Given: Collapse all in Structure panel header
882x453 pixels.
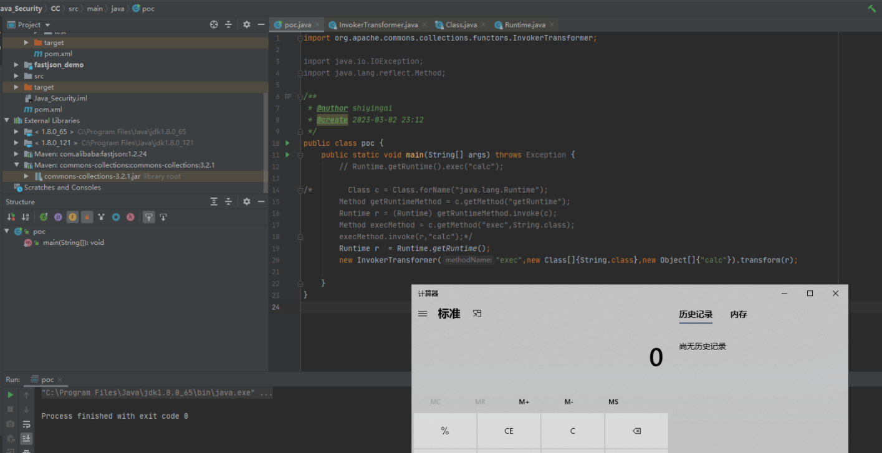Looking at the screenshot, I should point(228,201).
